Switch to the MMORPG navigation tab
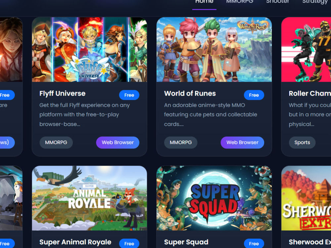This screenshot has width=331, height=248. (240, 2)
